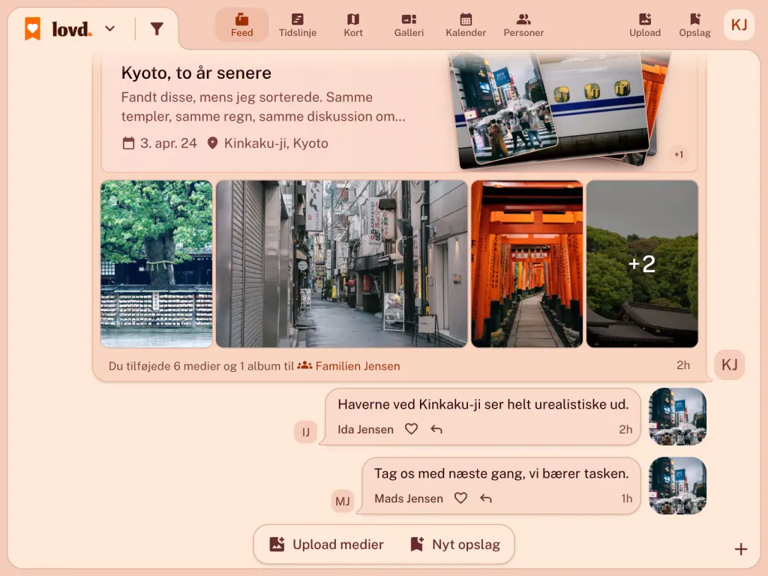Click the name Ida Jensen

click(x=365, y=430)
